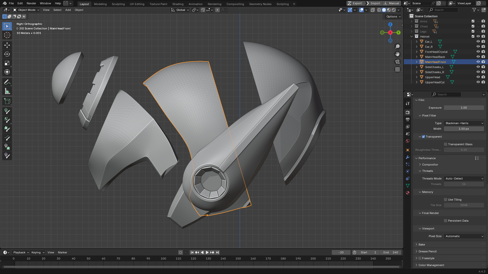The height and width of the screenshot is (274, 488).
Task: Enable the Transparent Glass checkbox
Action: (x=446, y=144)
